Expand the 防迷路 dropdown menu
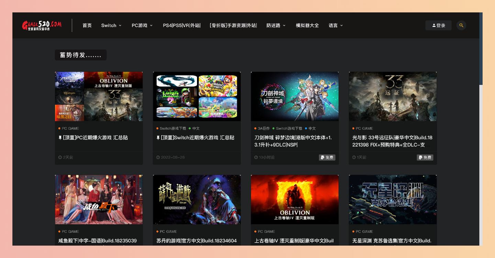495x258 pixels. 276,25
